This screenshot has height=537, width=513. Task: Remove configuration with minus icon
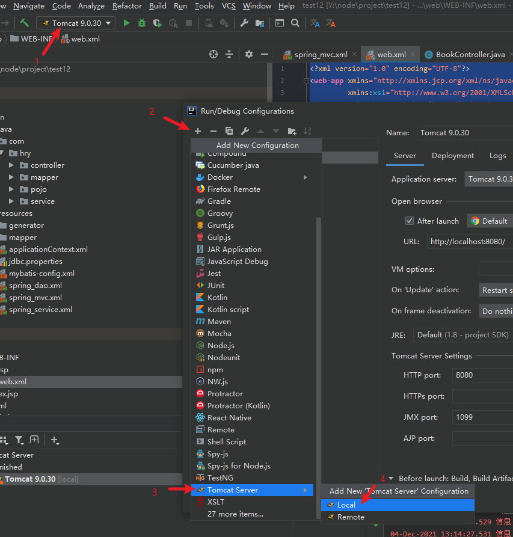213,131
